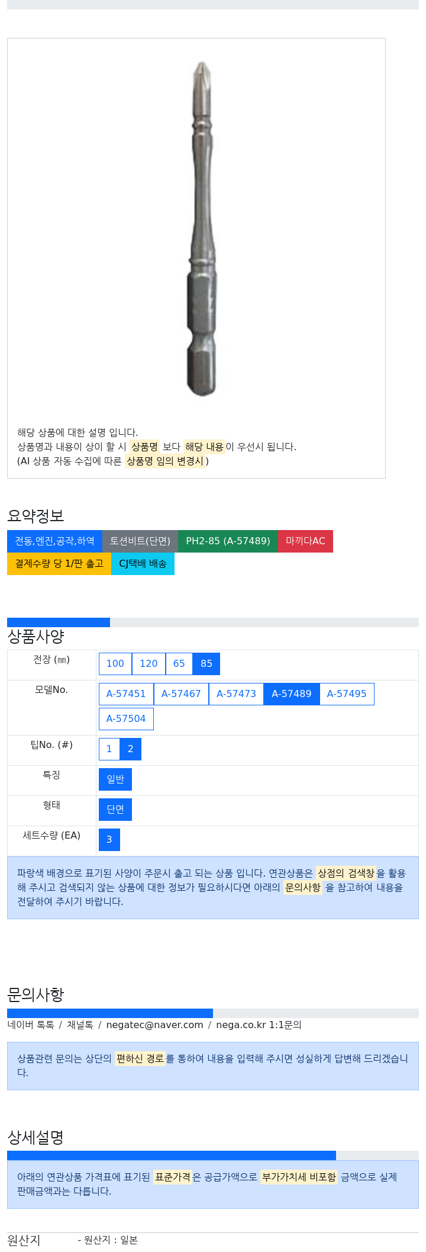Click the 단면 shape option
Viewport: 426px width, 1252px height.
pyautogui.click(x=115, y=810)
